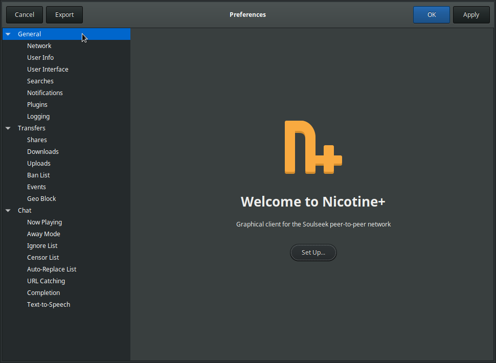Click the Nicotine+ logo image

[x=313, y=147]
